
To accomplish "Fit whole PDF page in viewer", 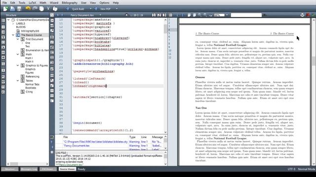I will [x=194, y=15].
